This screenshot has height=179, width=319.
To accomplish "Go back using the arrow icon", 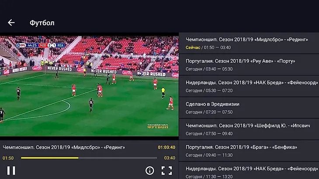I will [x=11, y=23].
